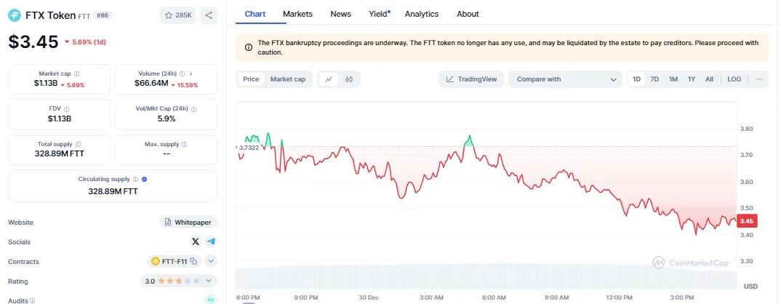Set chart range to 1D
781x304 pixels.
[636, 79]
